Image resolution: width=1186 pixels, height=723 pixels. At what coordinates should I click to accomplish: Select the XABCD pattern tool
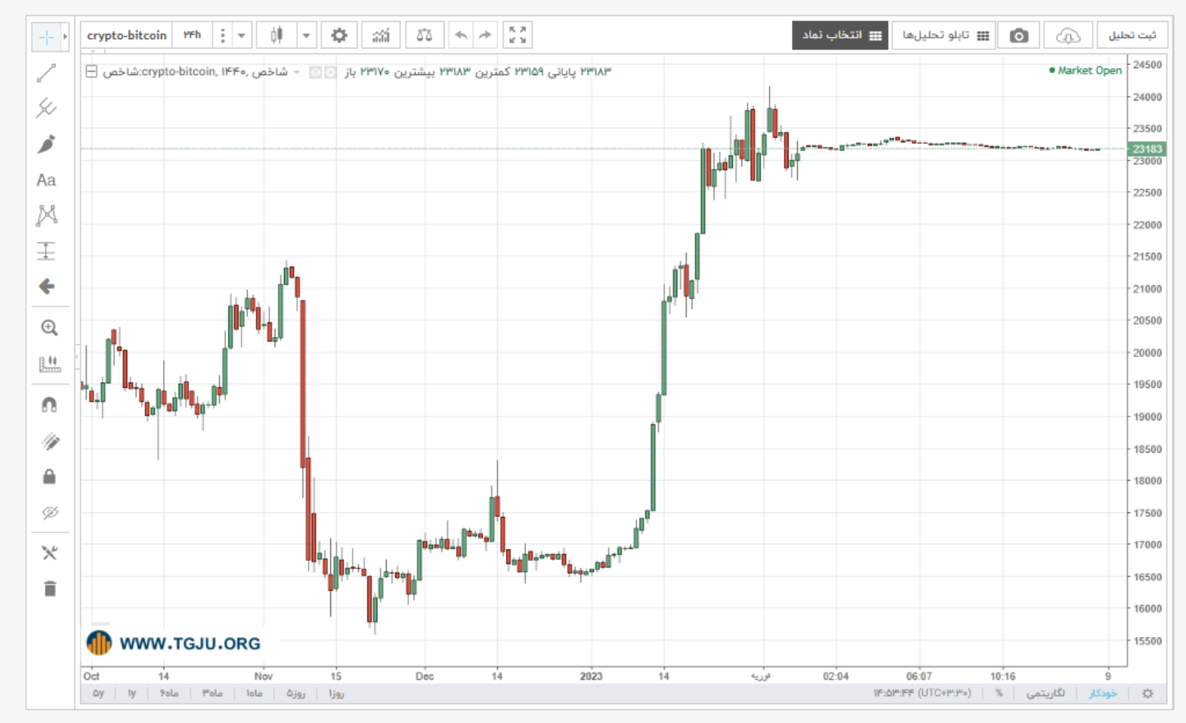pos(46,215)
